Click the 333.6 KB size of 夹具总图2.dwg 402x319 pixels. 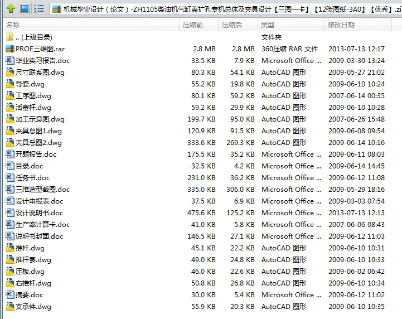coord(201,143)
